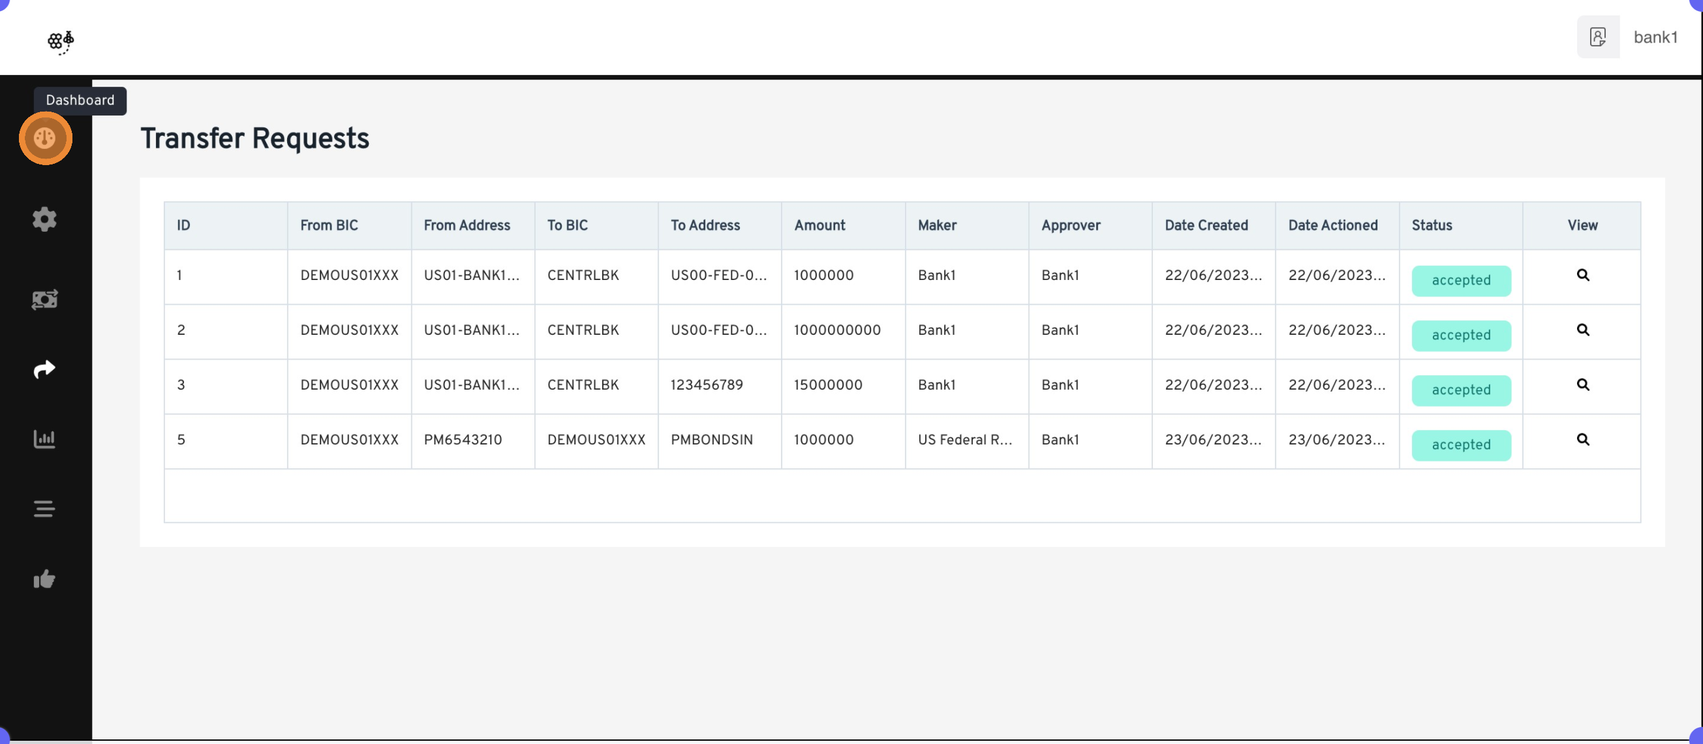Image resolution: width=1703 pixels, height=744 pixels.
Task: Select US00-FED-0... cell in row 2
Action: click(720, 332)
